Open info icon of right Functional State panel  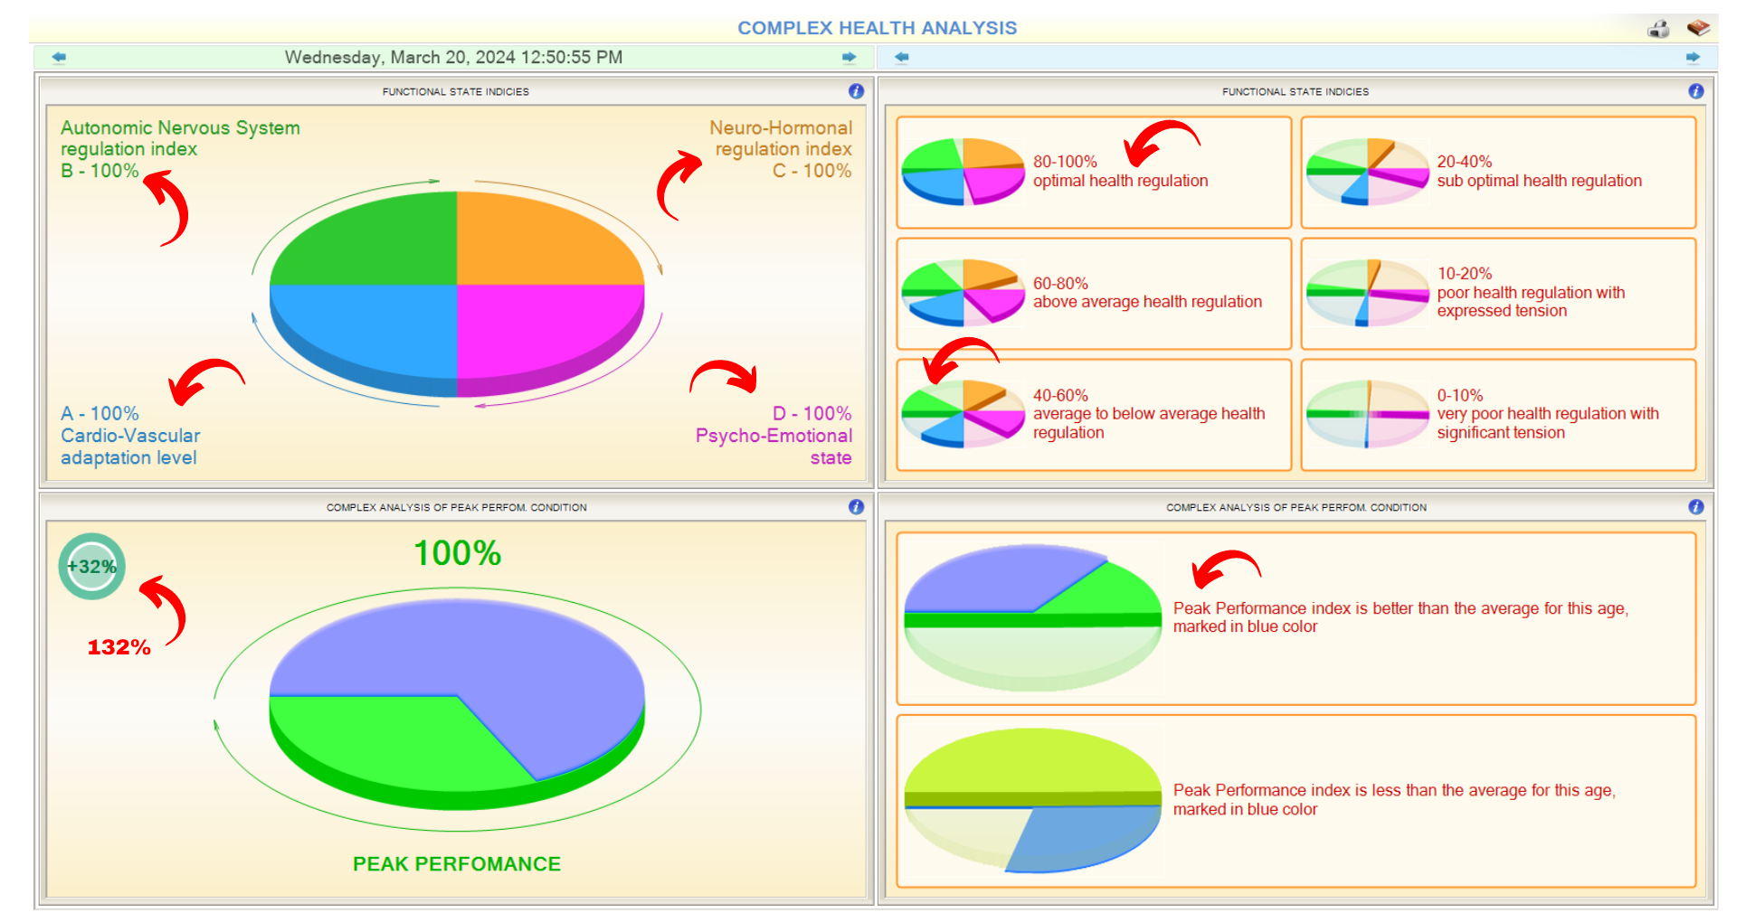coord(1695,91)
